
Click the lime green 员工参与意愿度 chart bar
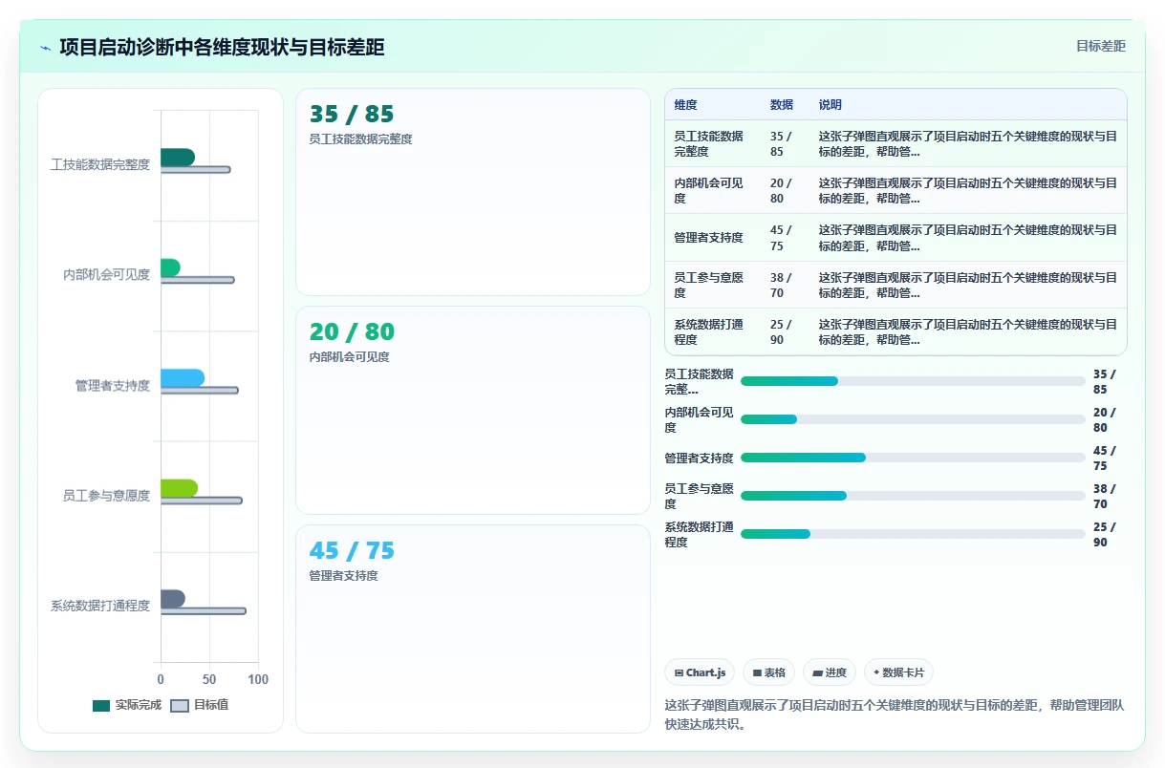179,488
